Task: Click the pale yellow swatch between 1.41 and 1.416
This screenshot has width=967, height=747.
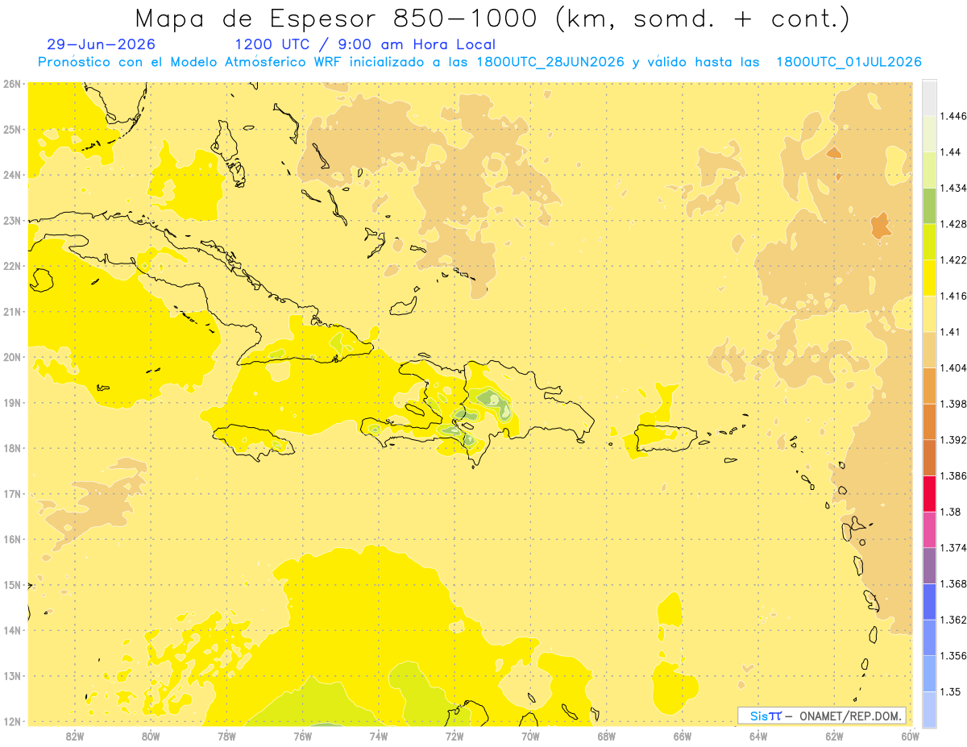Action: (x=929, y=313)
